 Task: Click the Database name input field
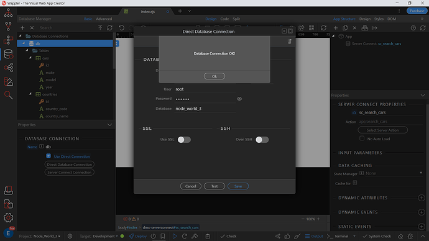(x=205, y=109)
